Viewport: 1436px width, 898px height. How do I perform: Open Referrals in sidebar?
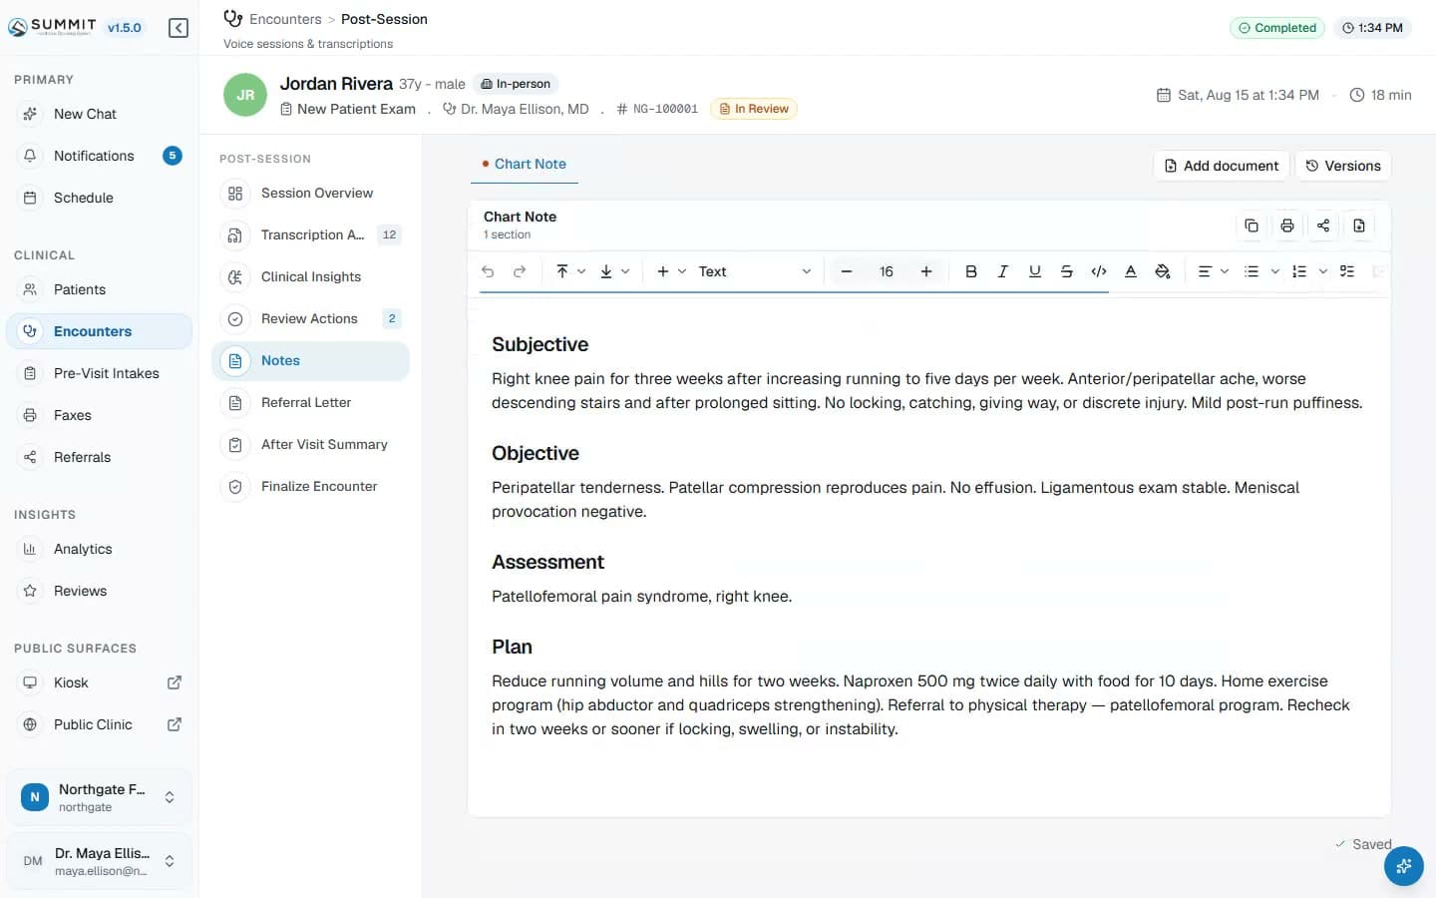(x=99, y=457)
